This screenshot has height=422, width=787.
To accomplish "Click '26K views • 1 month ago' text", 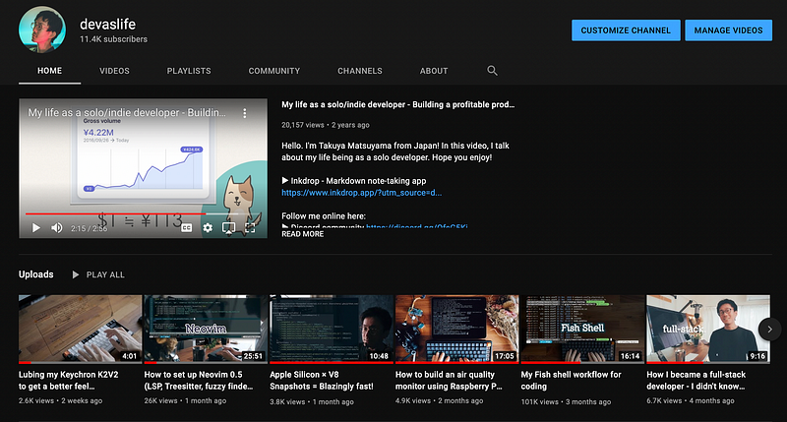I will point(185,401).
